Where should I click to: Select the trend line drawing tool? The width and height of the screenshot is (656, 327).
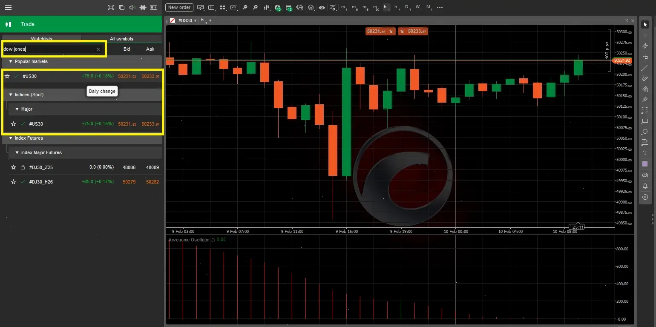[x=644, y=67]
